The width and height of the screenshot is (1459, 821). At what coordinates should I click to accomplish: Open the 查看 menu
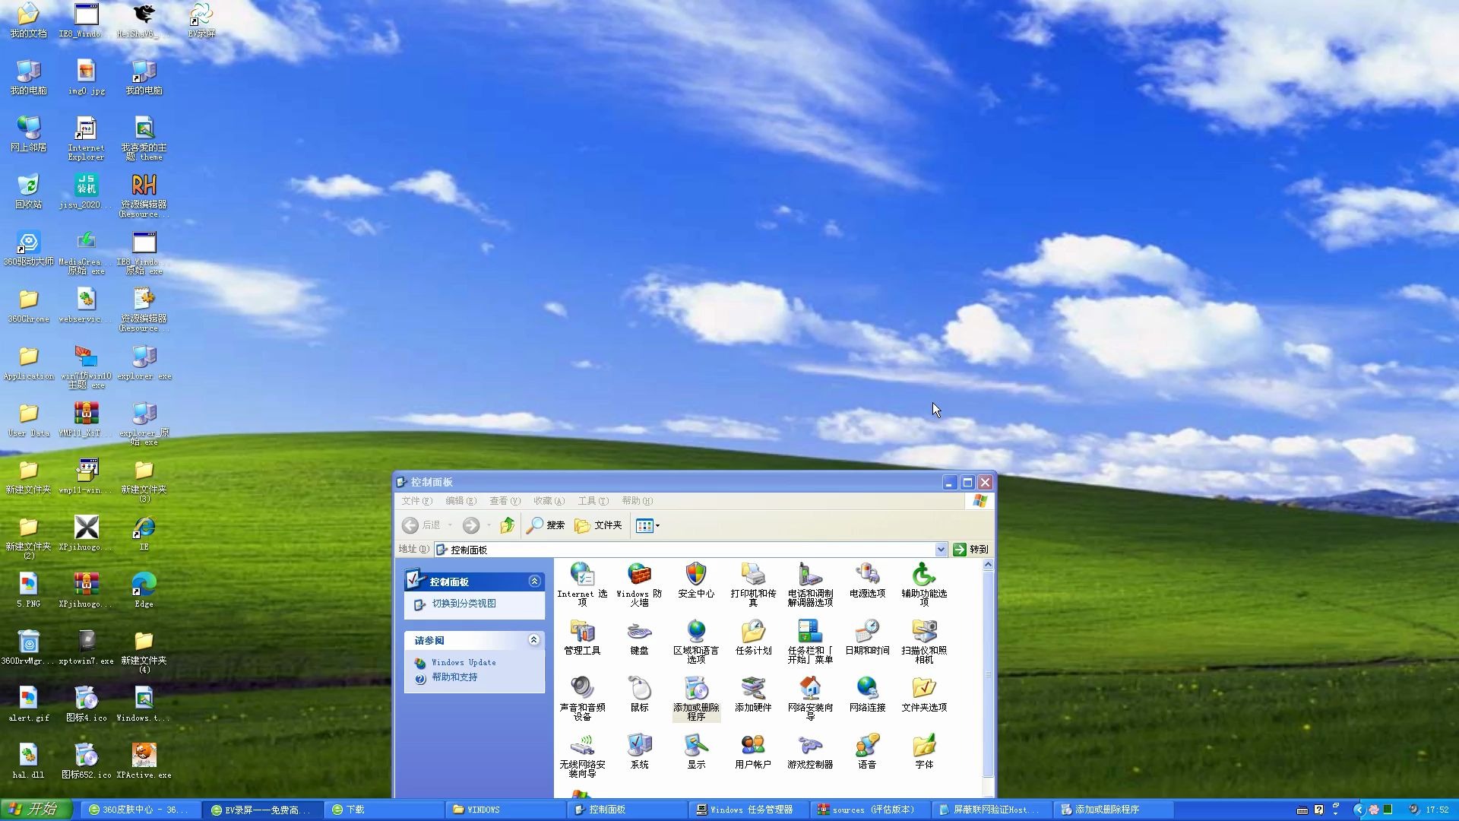(x=504, y=501)
